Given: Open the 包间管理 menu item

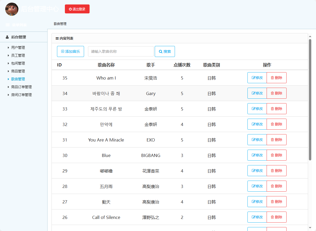Looking at the screenshot, I should pyautogui.click(x=18, y=63).
